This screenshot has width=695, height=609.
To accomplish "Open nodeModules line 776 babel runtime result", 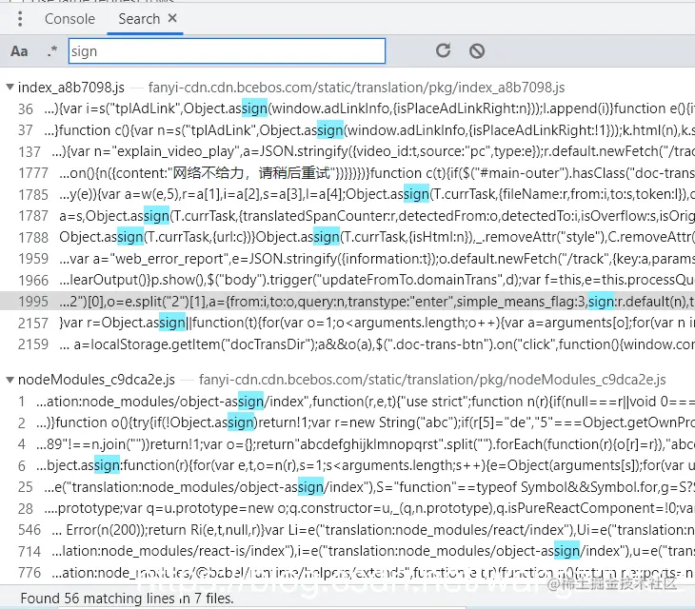I will coord(347,573).
